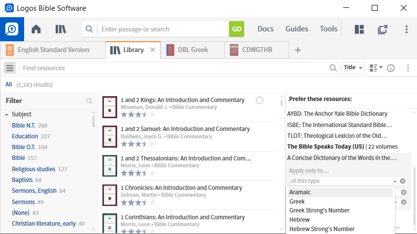
Task: Switch to the CDWGTHB tab
Action: (x=257, y=50)
